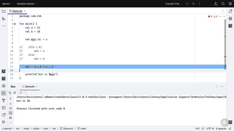Toggle soft-wrap in the Run console

tap(11, 108)
